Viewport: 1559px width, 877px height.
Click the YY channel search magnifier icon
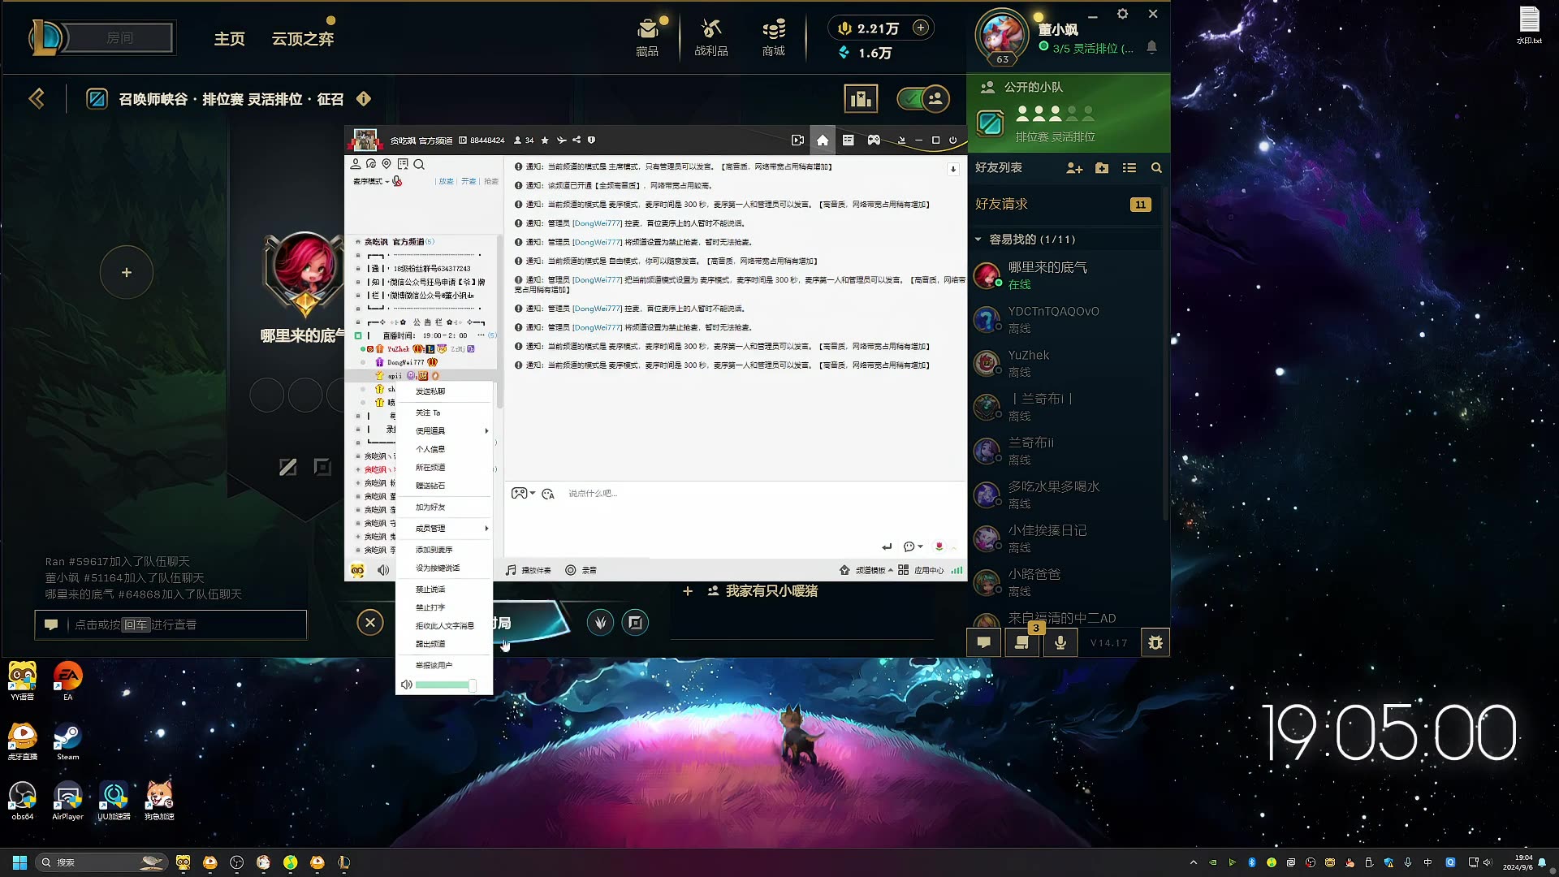tap(419, 164)
